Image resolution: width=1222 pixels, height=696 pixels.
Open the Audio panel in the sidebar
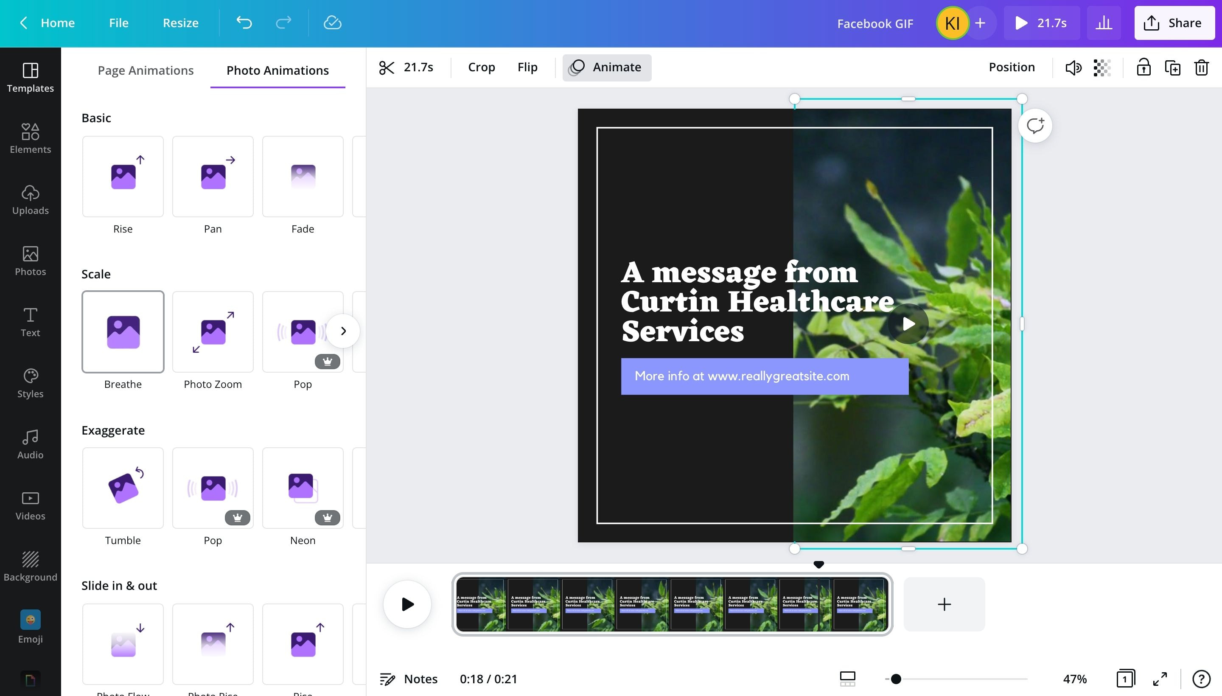pyautogui.click(x=30, y=443)
